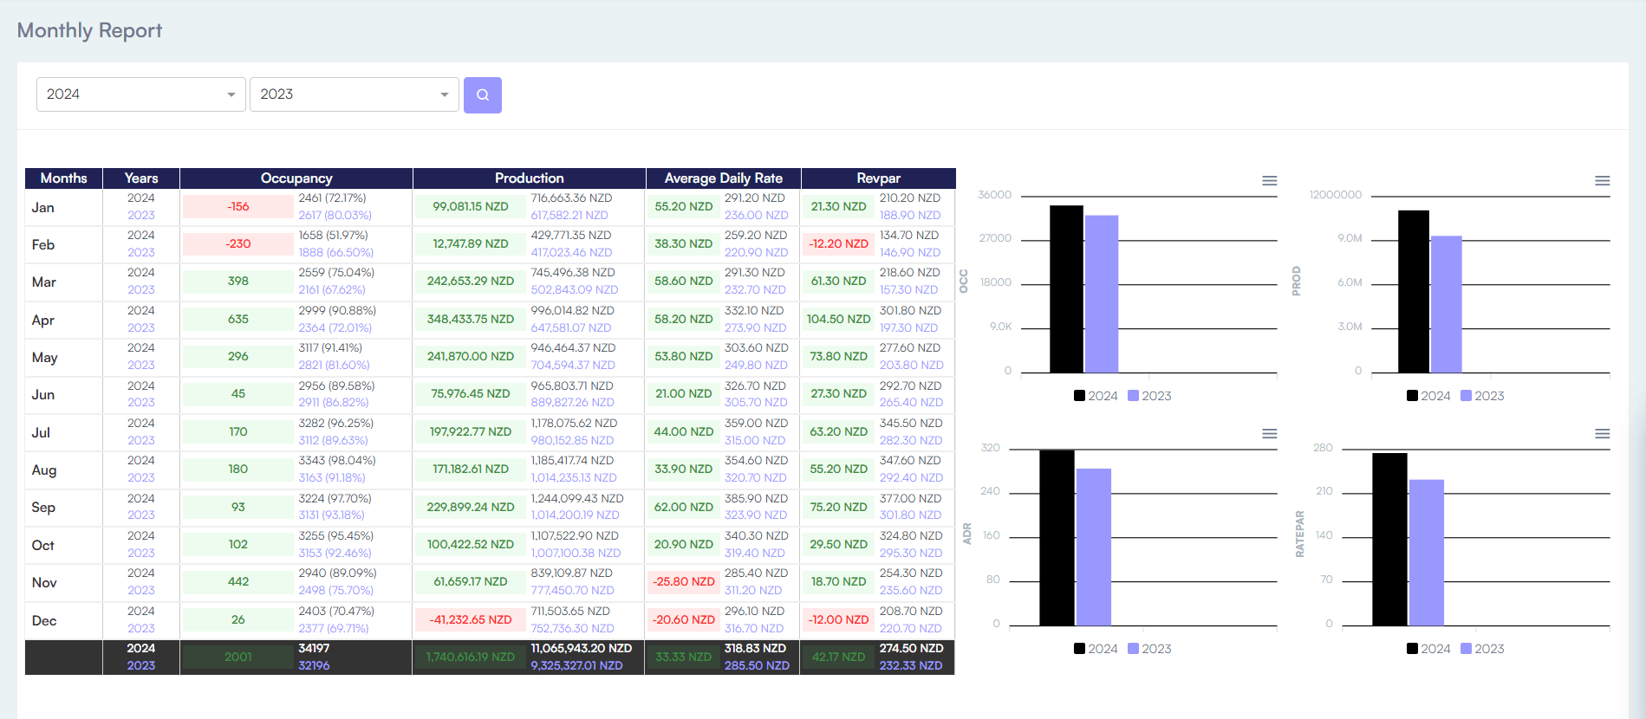
Task: Click the Production column header
Action: (529, 178)
